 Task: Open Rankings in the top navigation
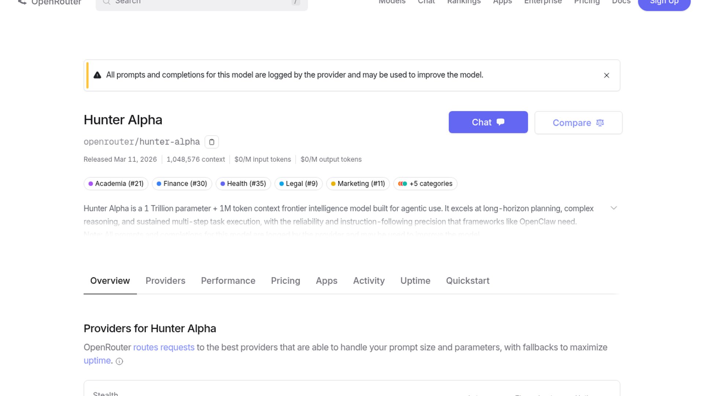(464, 2)
